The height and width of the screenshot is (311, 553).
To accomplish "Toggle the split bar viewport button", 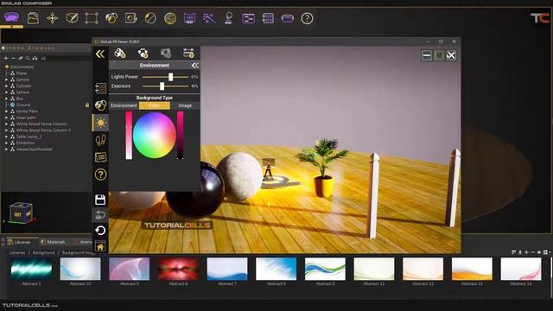I will click(427, 55).
